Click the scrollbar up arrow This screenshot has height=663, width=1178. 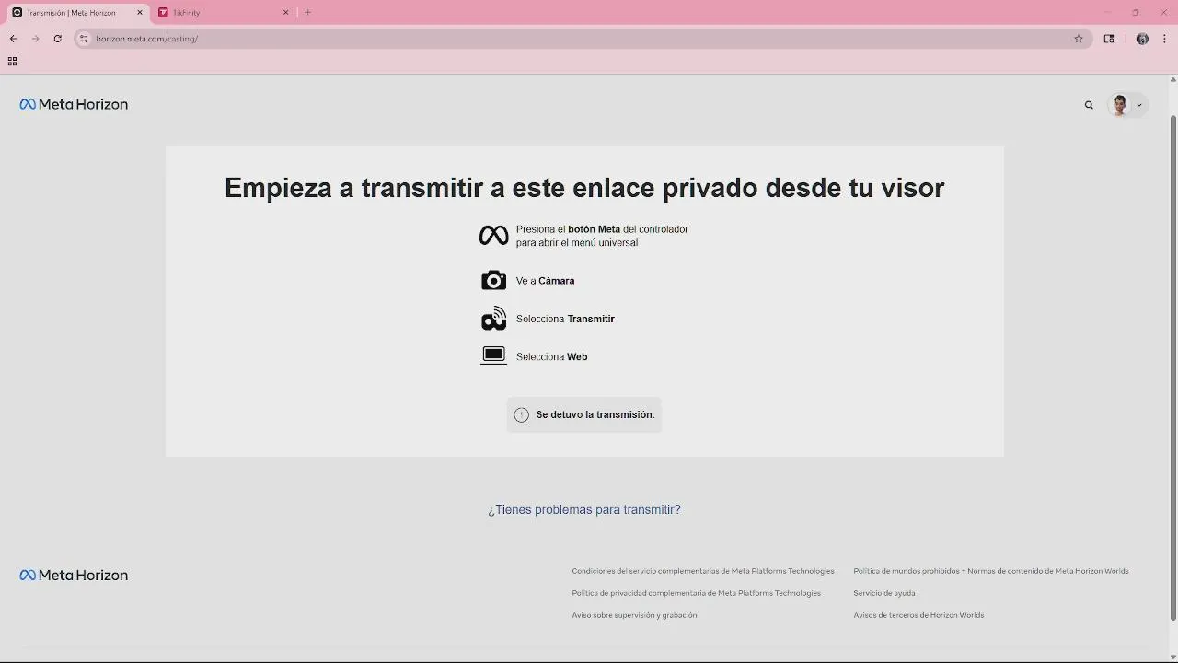click(x=1172, y=79)
